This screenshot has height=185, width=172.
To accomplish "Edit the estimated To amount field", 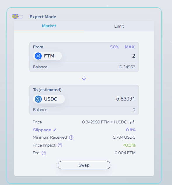I will point(101,99).
